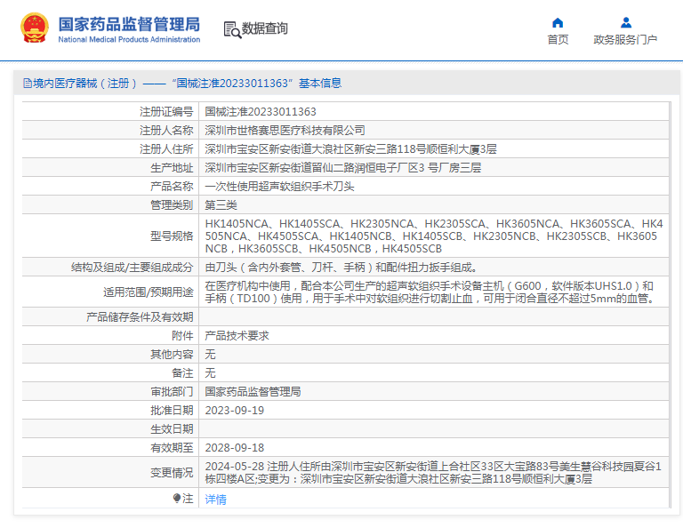Select approval date 2023-09-19
Viewport: 683px width, 528px height.
(x=235, y=411)
